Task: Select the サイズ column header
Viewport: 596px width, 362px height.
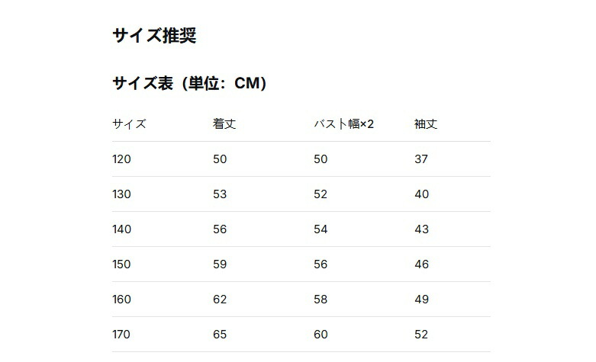Action: (129, 124)
